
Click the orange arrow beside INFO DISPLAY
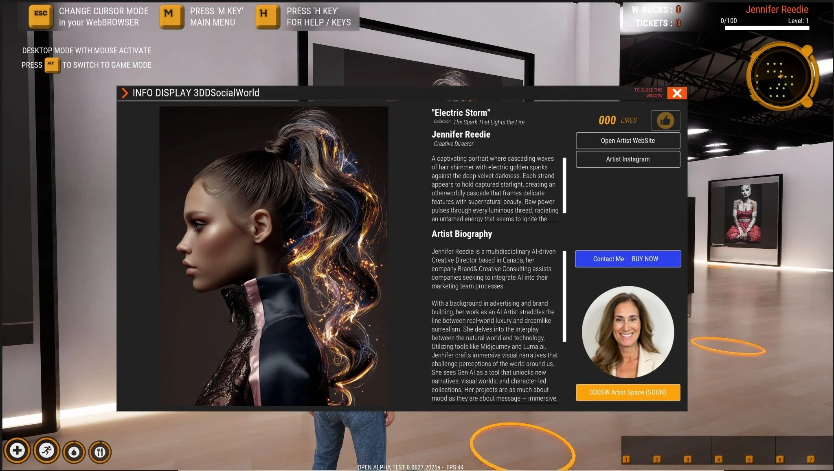[x=125, y=93]
